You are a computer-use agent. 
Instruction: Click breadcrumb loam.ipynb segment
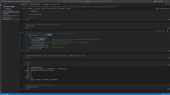pyautogui.click(x=74, y=7)
